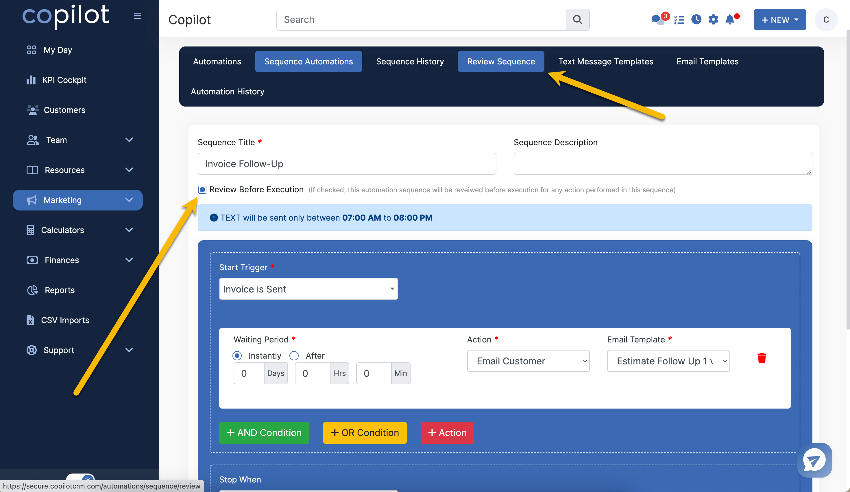Click the Team users icon
The height and width of the screenshot is (492, 850).
click(x=33, y=140)
